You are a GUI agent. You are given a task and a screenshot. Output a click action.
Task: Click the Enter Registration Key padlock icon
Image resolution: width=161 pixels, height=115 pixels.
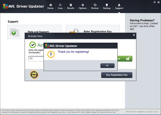coord(74,31)
